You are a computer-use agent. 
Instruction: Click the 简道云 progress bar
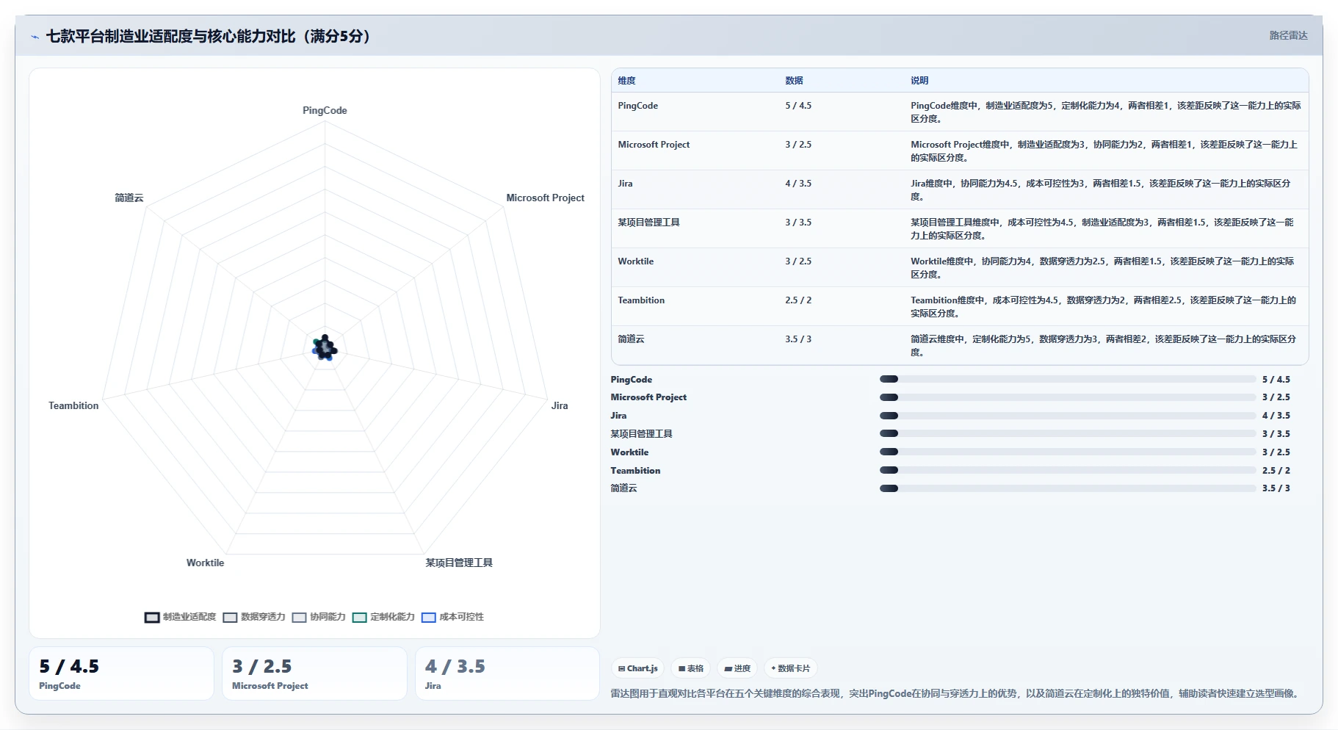[1068, 488]
